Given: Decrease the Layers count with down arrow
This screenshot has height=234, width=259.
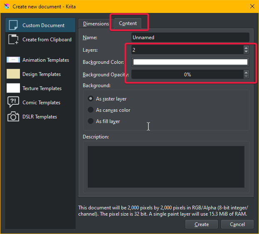Looking at the screenshot, I should [x=246, y=52].
